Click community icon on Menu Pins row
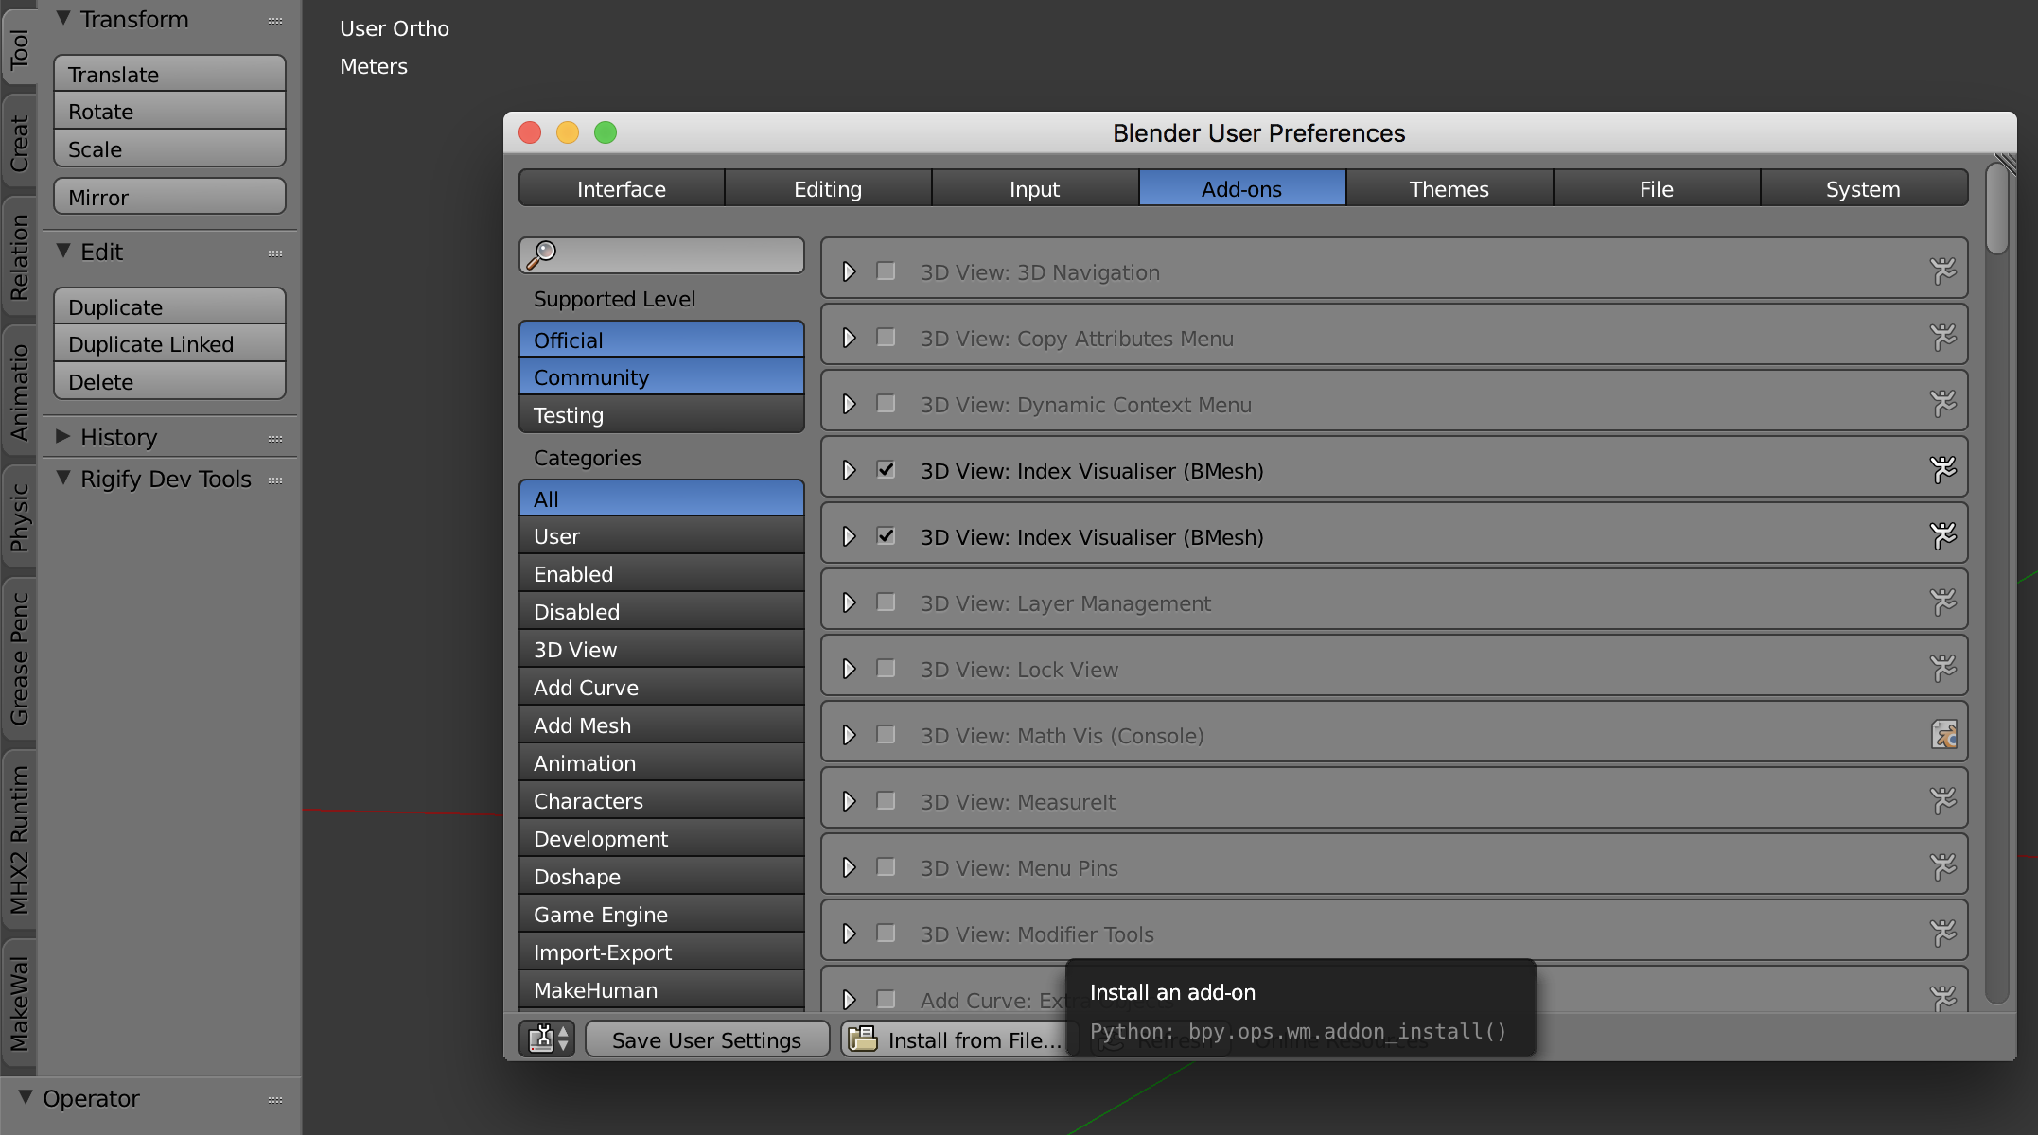2038x1135 pixels. 1942,867
